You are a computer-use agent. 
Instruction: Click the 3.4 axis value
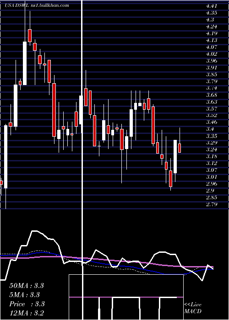point(210,129)
